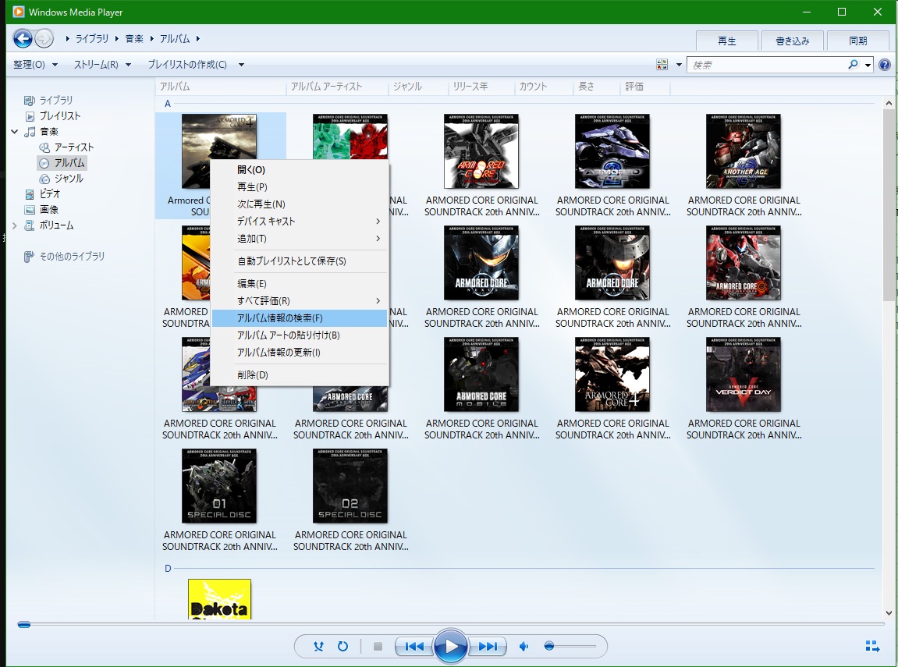
Task: Collapse the 音楽 tree node
Action: pyautogui.click(x=14, y=132)
